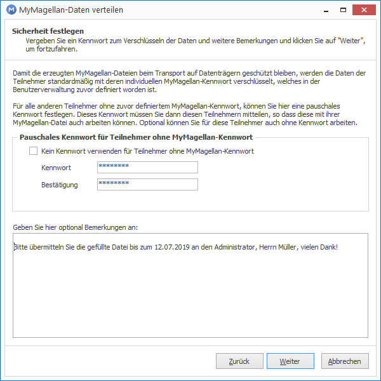Minimize the MyMagellan-Daten verteilen window
Screen dimensions: 381x381
(x=326, y=10)
